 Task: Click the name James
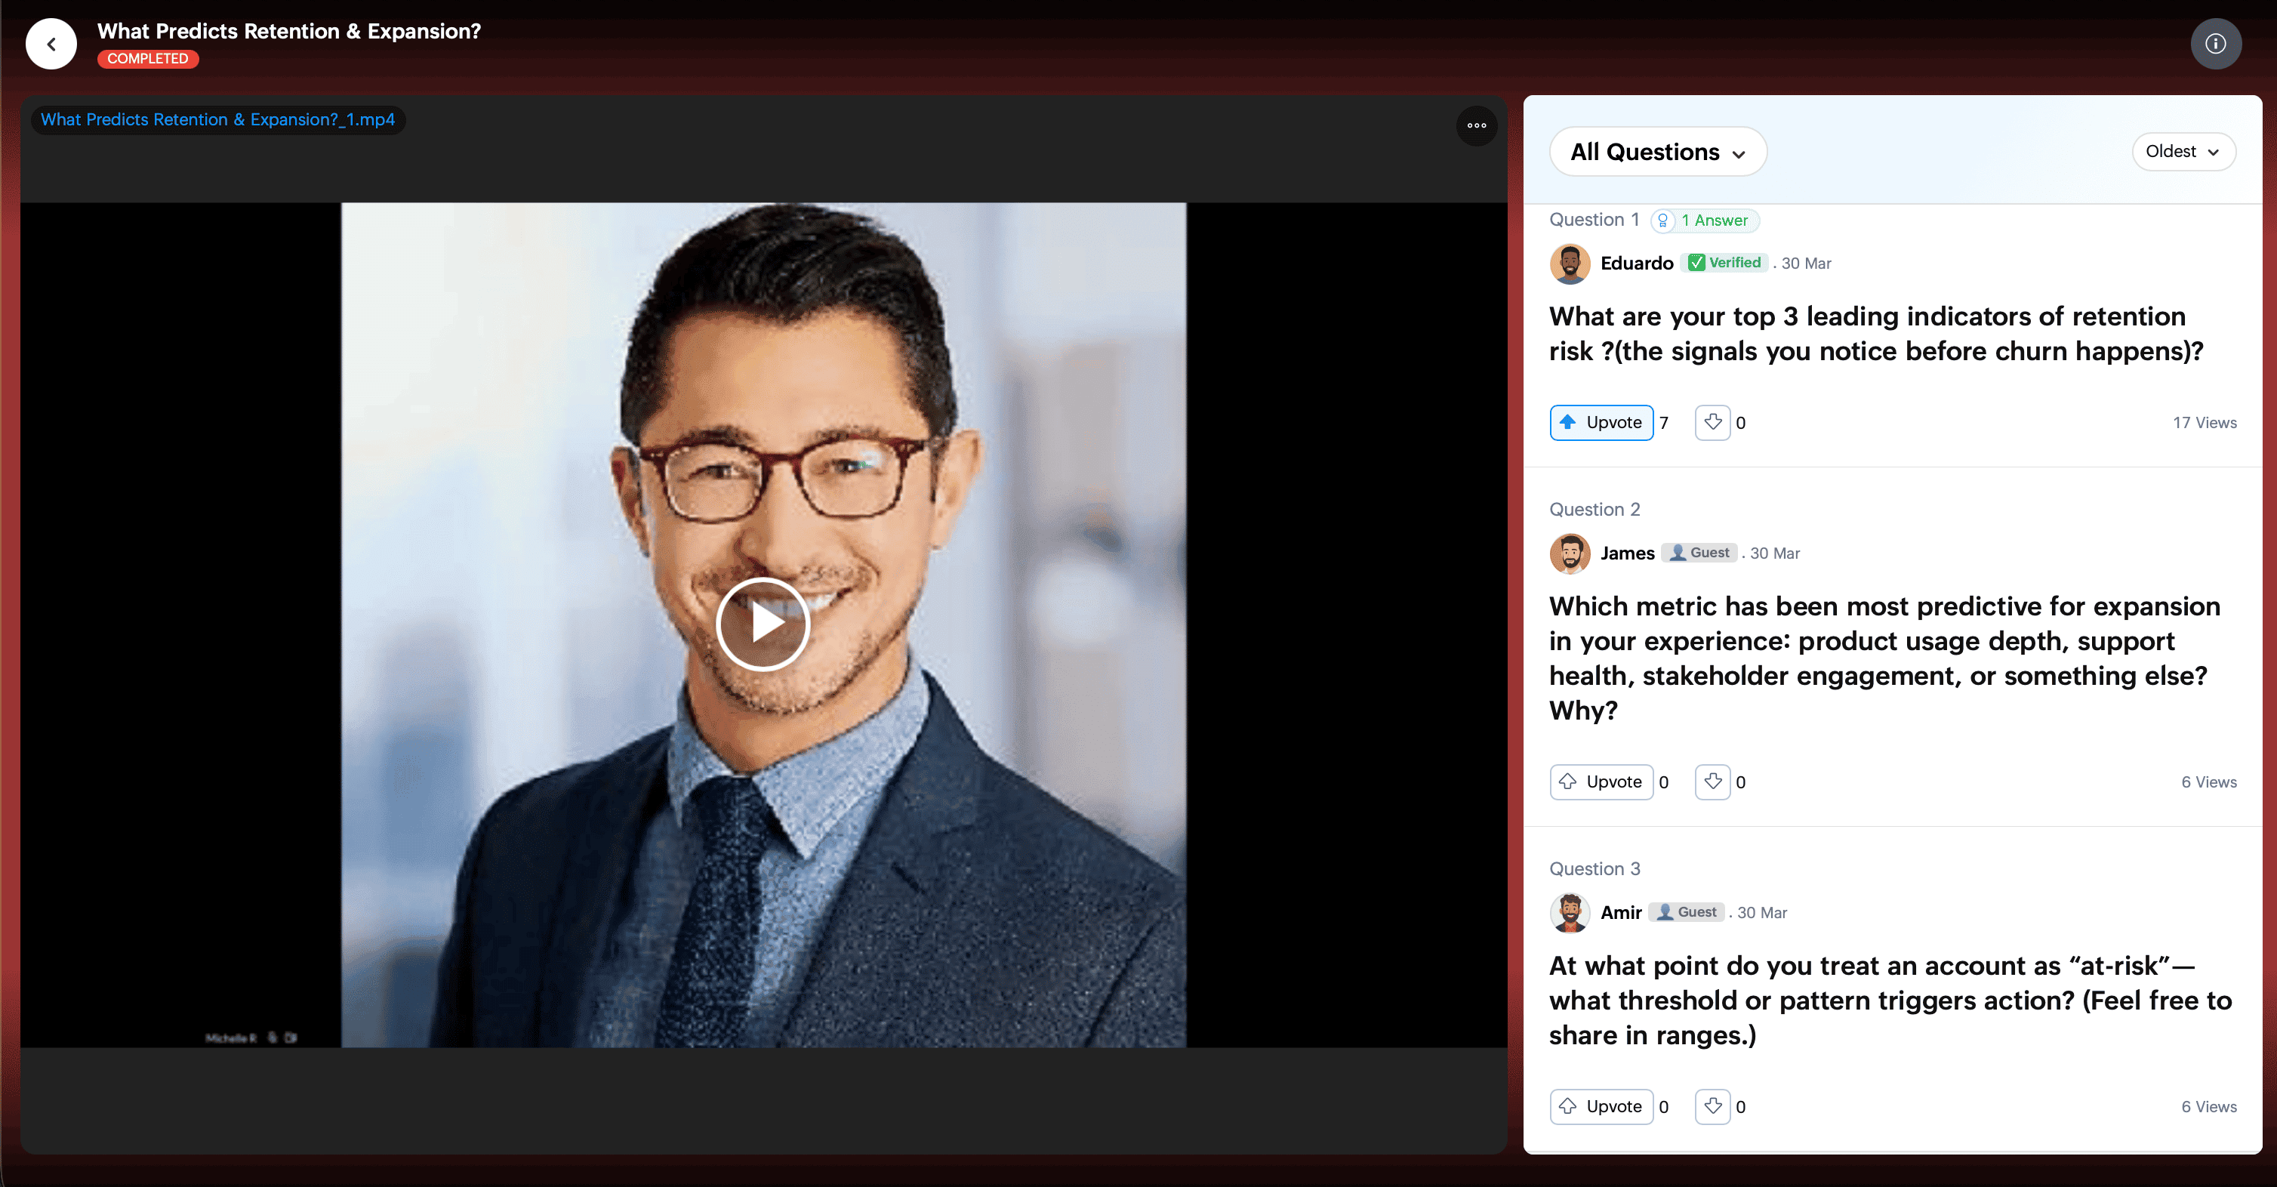pos(1627,553)
